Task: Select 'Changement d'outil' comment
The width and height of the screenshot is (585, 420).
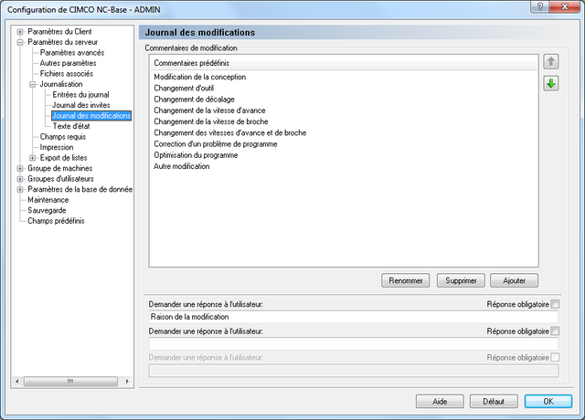Action: (x=184, y=88)
